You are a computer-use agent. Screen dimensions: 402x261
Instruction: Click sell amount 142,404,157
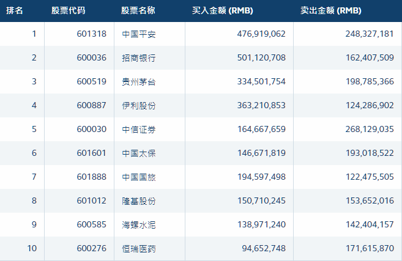[370, 224]
